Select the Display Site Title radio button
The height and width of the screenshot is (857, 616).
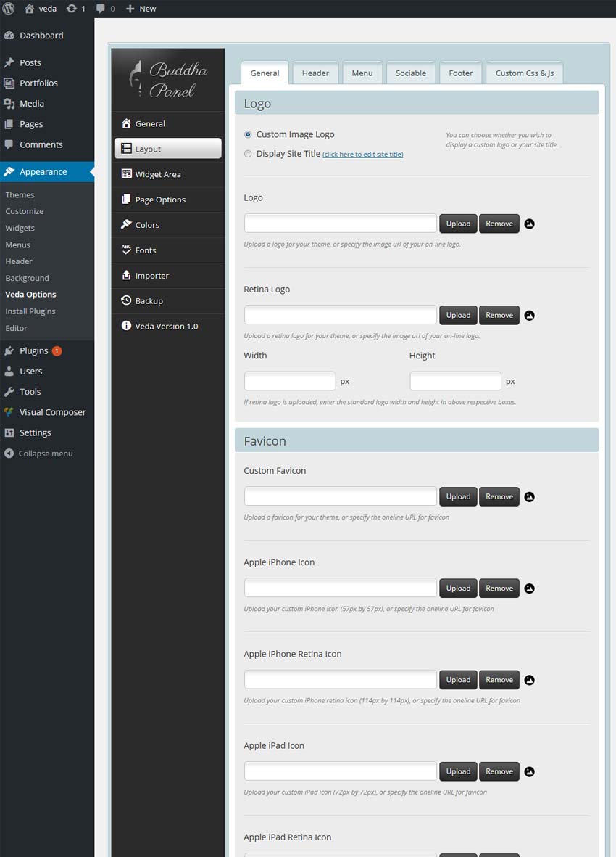[247, 153]
